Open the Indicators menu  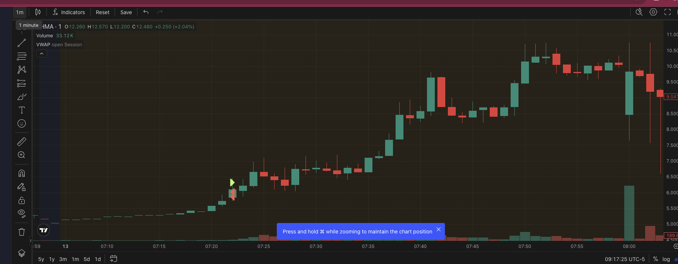[x=69, y=12]
